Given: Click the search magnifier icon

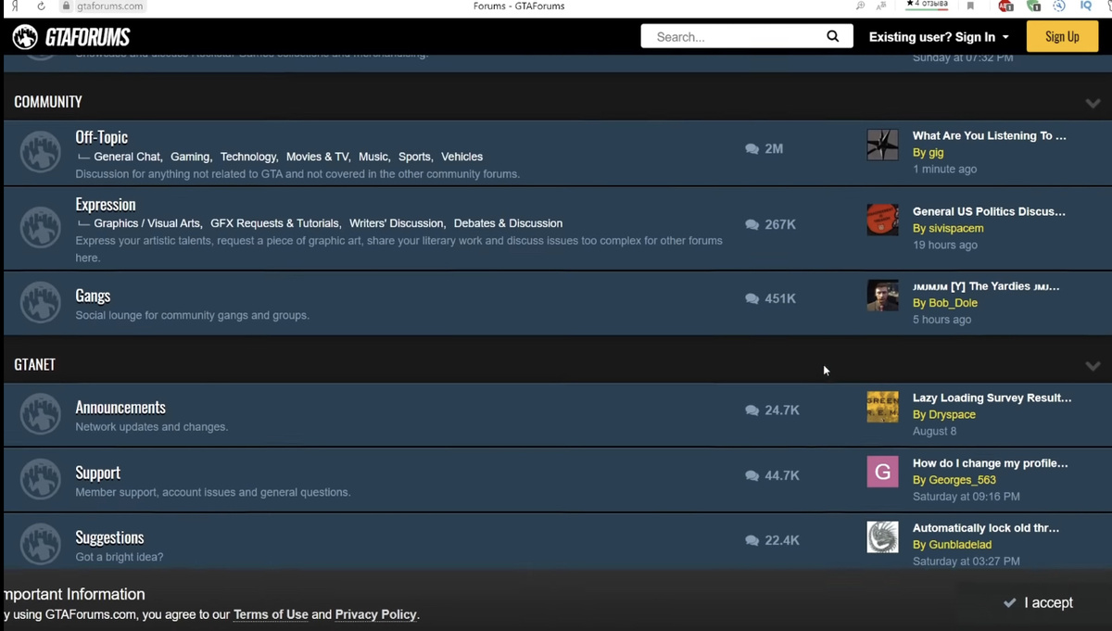Looking at the screenshot, I should tap(832, 36).
